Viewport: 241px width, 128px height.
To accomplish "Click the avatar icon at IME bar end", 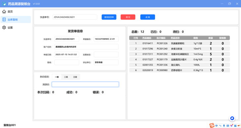I will tap(239, 126).
